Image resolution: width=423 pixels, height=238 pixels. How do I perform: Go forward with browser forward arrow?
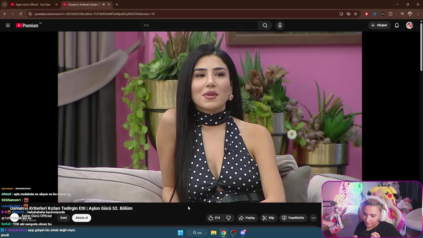(x=13, y=14)
